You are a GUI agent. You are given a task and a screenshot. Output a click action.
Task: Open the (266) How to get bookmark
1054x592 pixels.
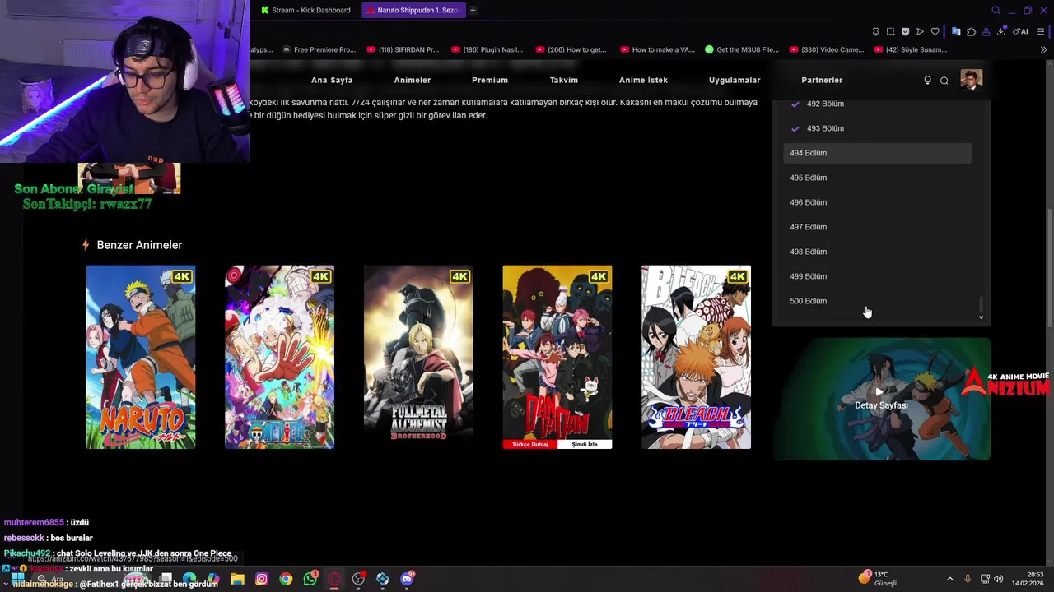[571, 49]
